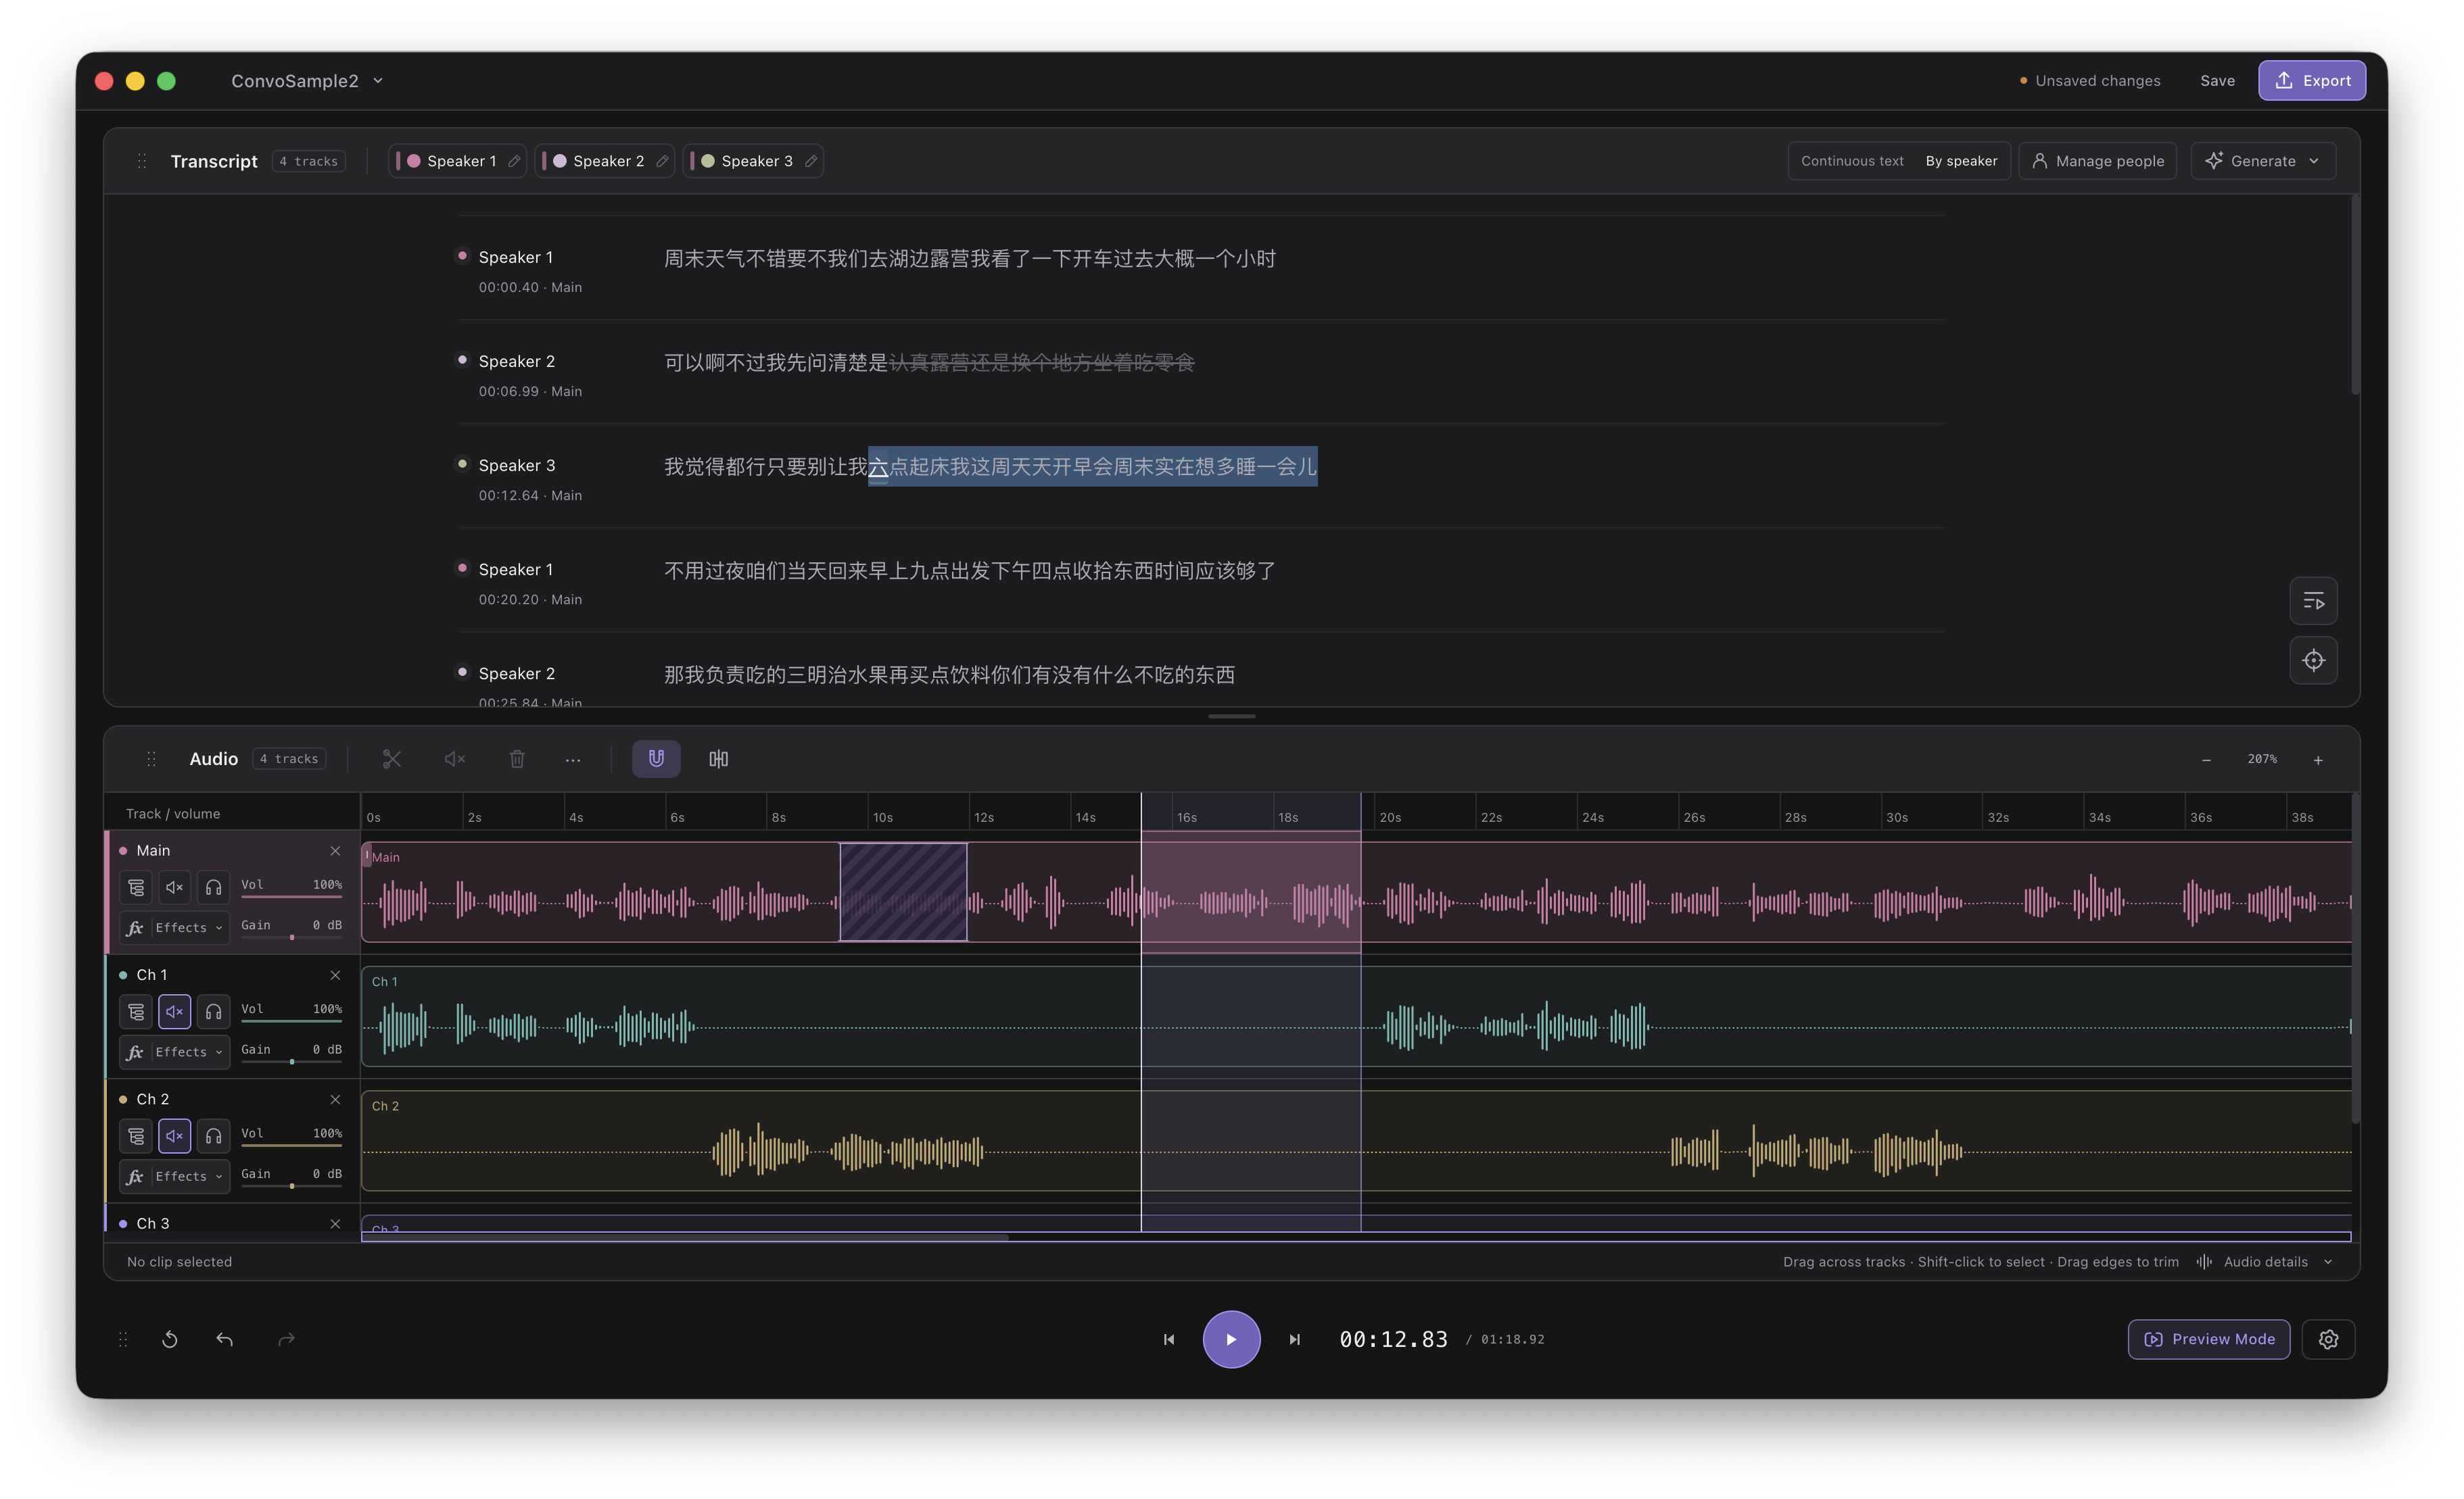The height and width of the screenshot is (1499, 2464).
Task: Switch transcript to Continuous text view
Action: (x=1852, y=161)
